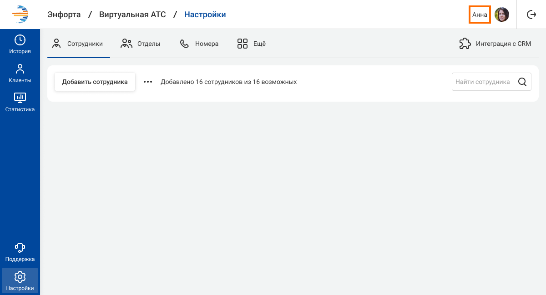Click the Виртуальная АТС breadcrumb

[x=132, y=15]
